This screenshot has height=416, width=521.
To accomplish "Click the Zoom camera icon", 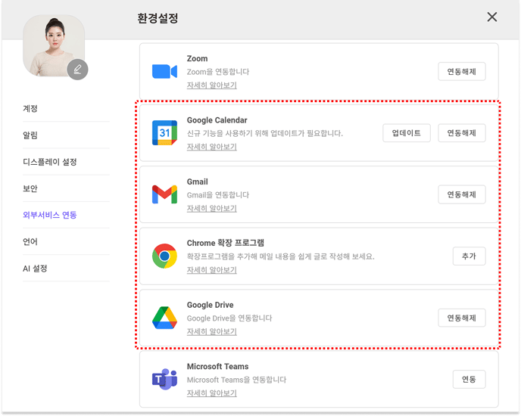I will coord(164,71).
